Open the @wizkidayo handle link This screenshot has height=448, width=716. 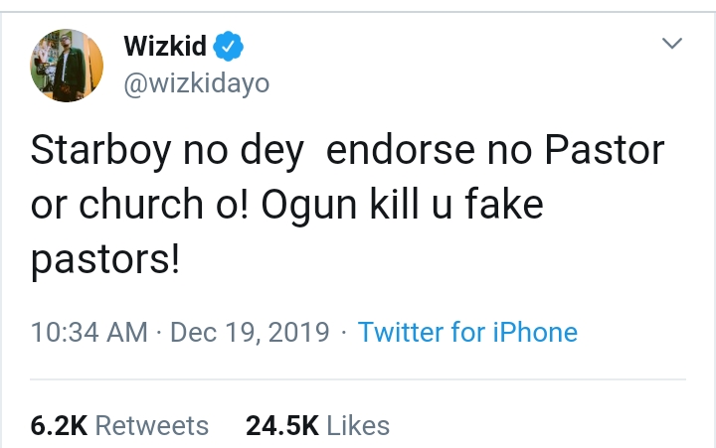196,85
